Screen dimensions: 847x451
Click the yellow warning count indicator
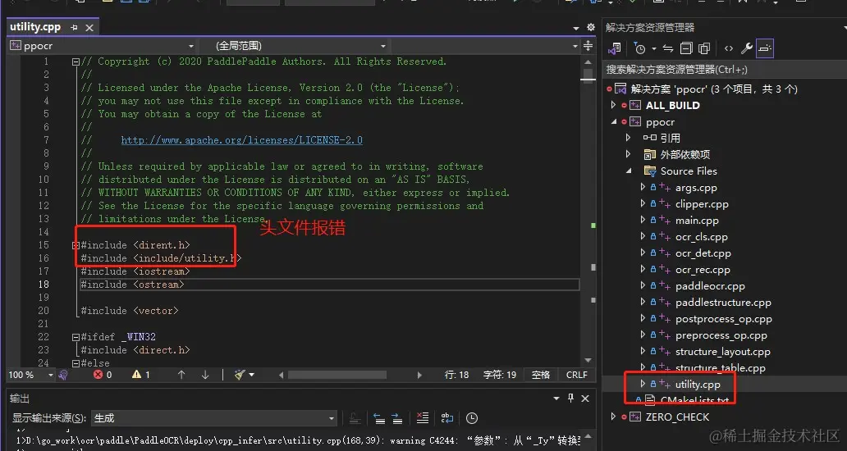(141, 375)
